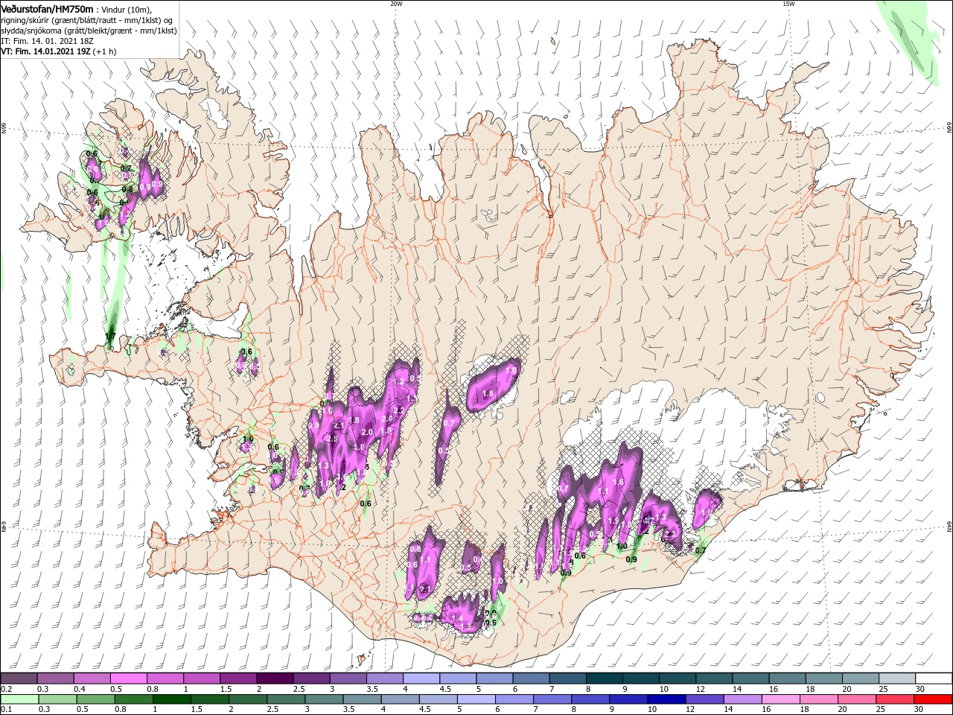Pick the rain scale swatch labelled 20
The width and height of the screenshot is (953, 715).
(x=858, y=699)
